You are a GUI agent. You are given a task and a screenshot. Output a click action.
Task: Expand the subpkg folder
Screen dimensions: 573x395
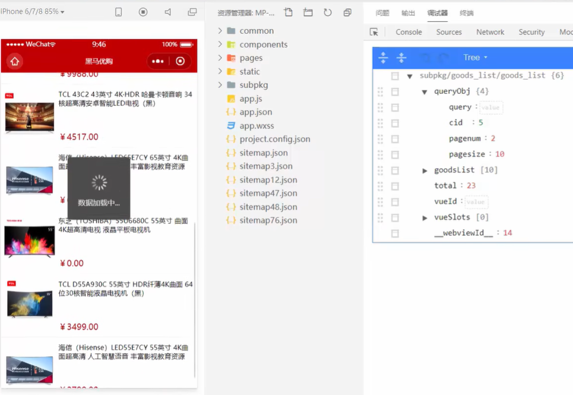tap(220, 85)
